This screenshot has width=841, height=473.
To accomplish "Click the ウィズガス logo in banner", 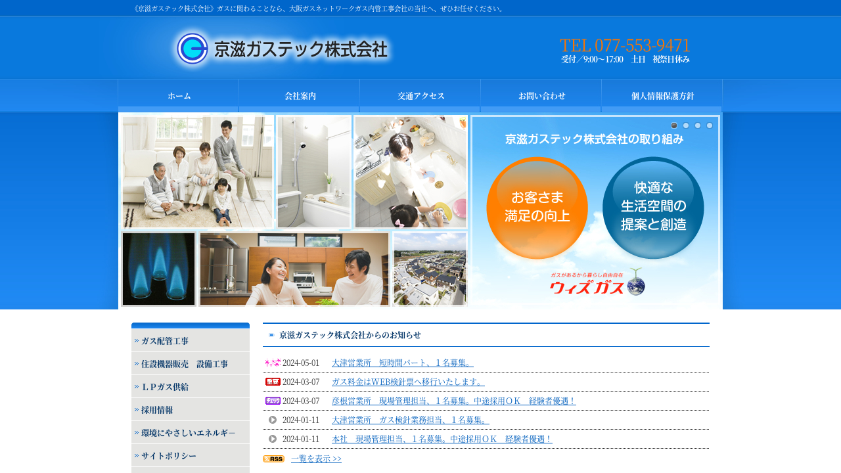I will [x=597, y=283].
